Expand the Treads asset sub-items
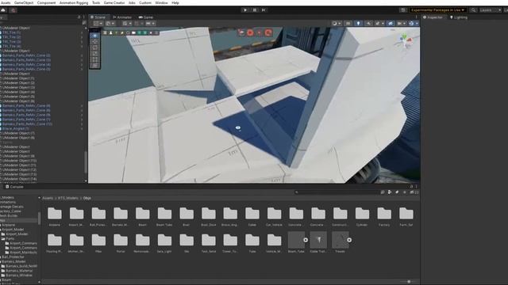The image size is (508, 285). (349, 240)
